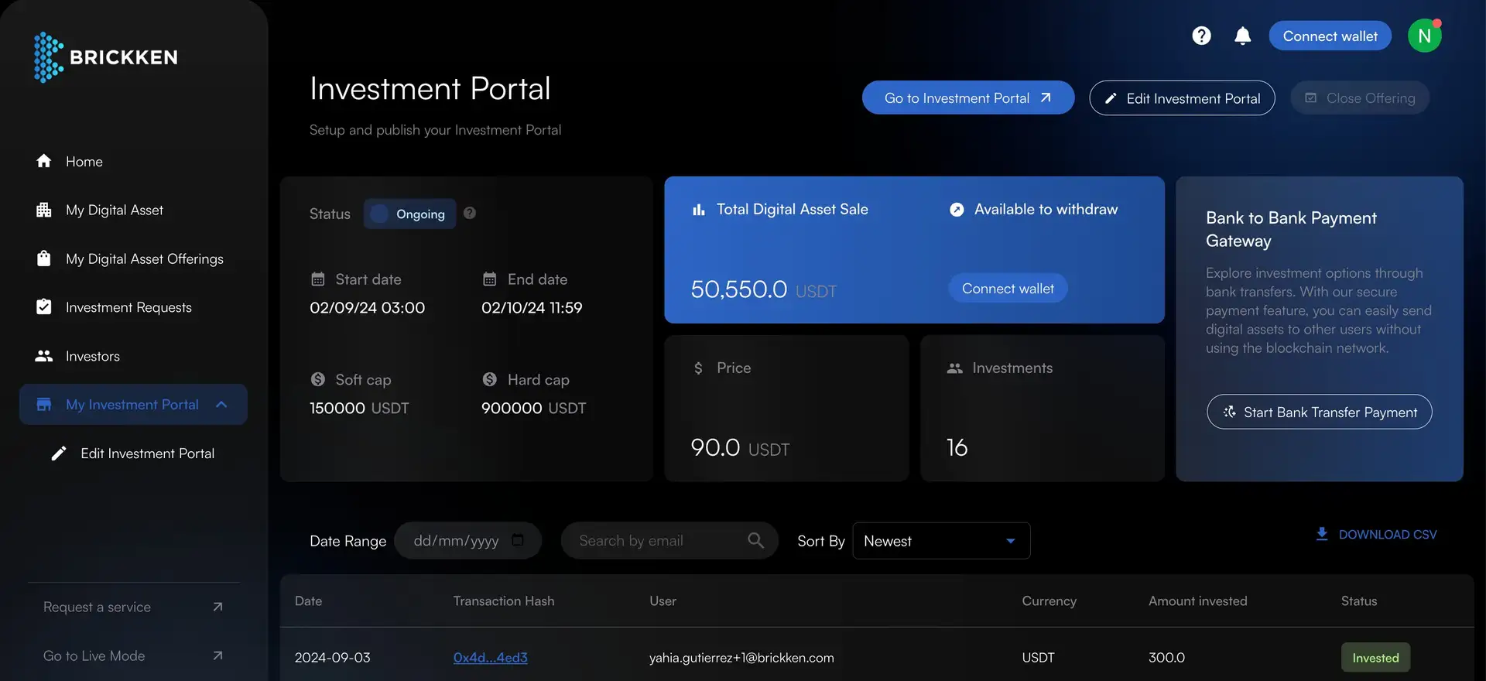Click the Price dollar icon
This screenshot has height=681, width=1486.
pos(699,368)
